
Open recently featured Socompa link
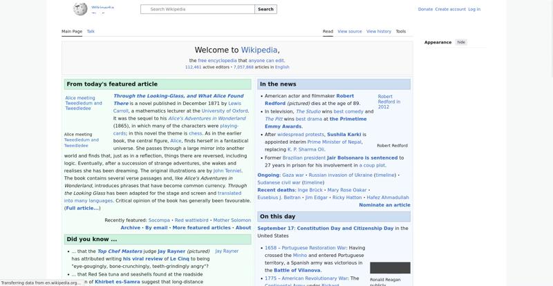pyautogui.click(x=159, y=220)
